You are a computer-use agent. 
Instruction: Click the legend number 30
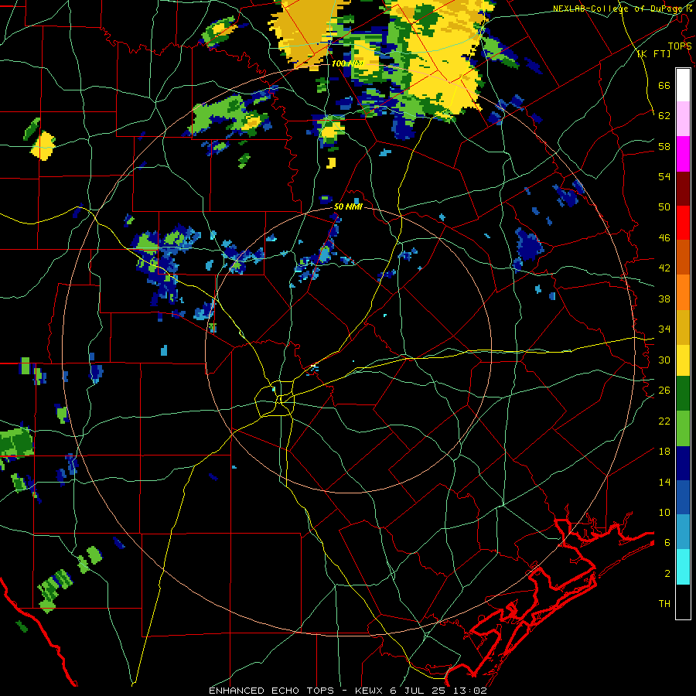(664, 360)
